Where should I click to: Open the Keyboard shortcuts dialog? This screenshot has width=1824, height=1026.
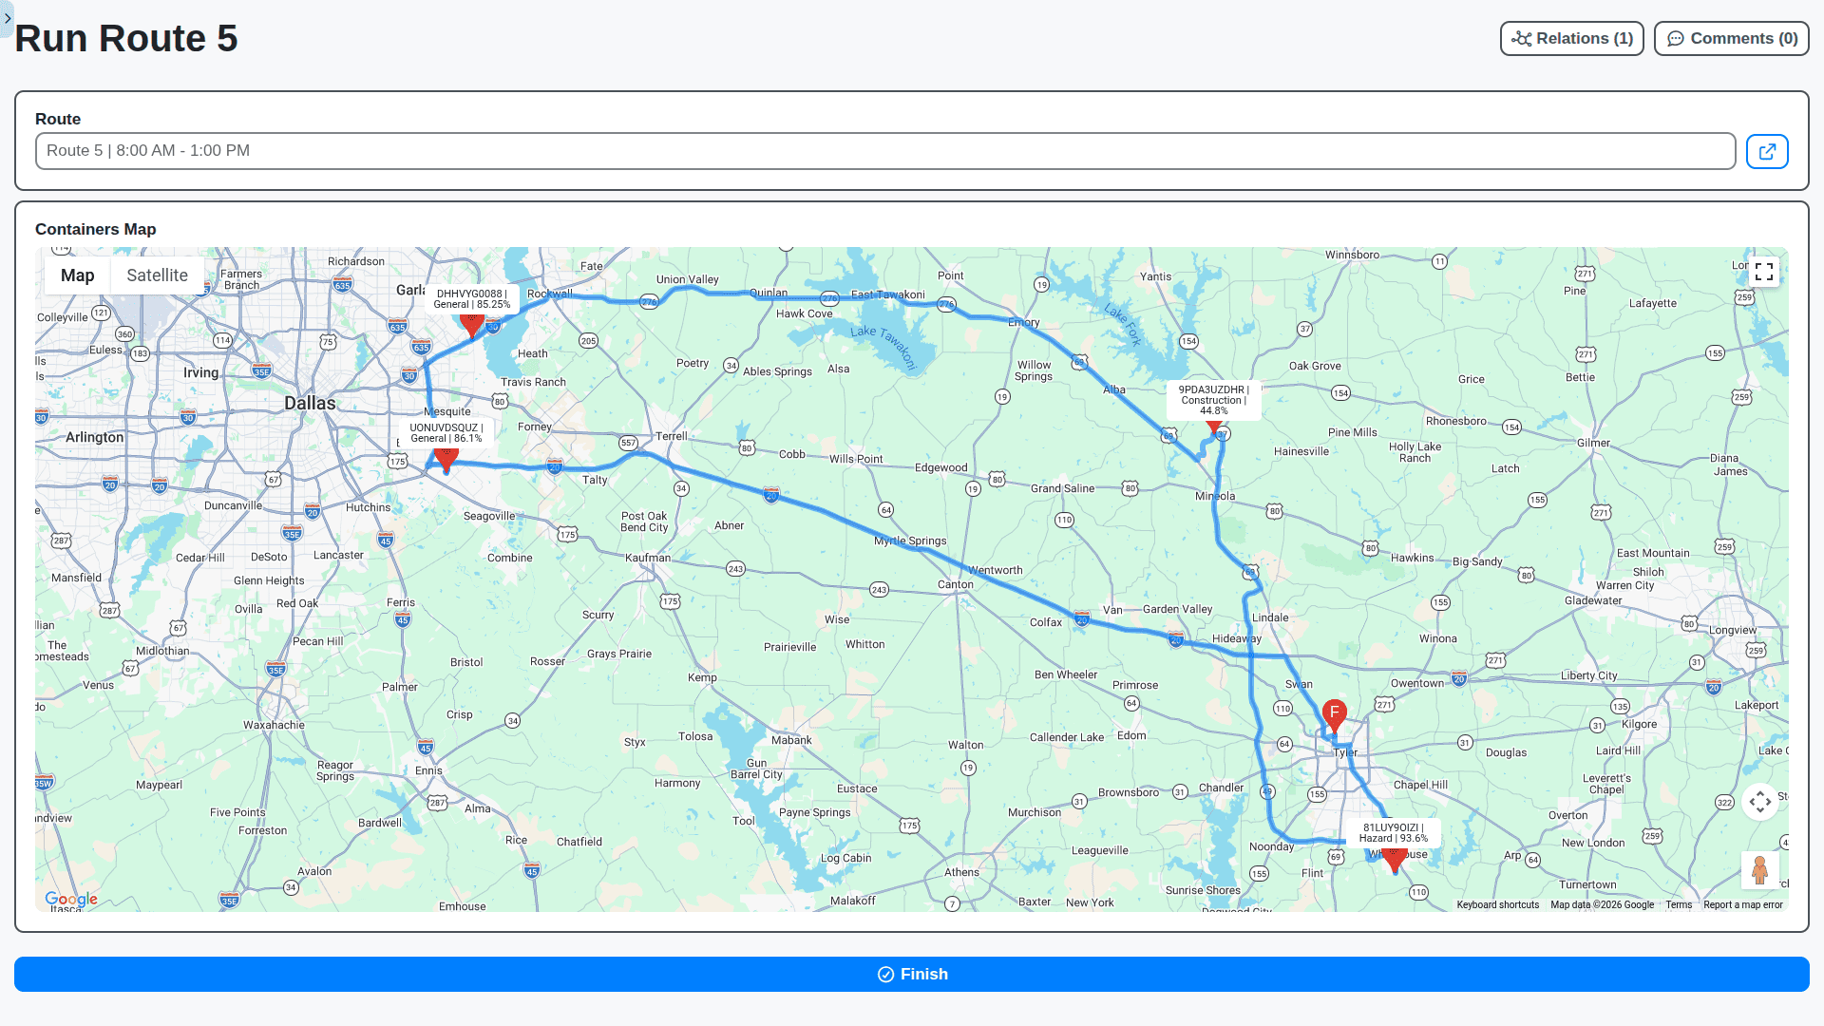coord(1498,904)
